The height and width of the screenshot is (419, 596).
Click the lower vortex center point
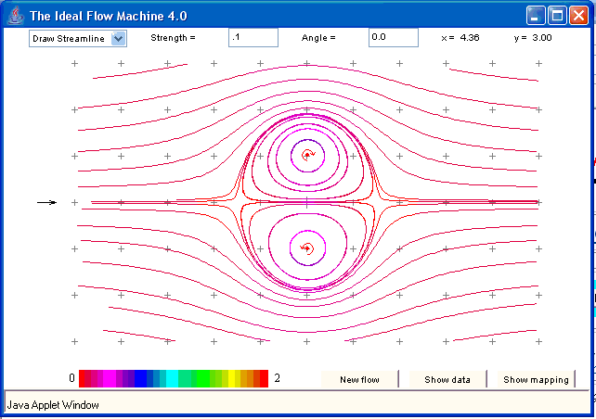307,248
